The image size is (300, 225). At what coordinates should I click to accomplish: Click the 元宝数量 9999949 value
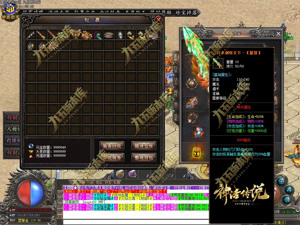(x=59, y=147)
